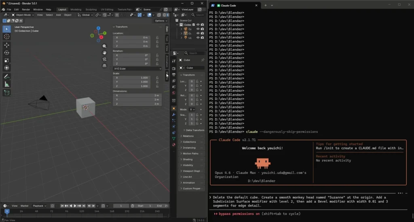Open the Object Data green triangle tab

(x=174, y=139)
